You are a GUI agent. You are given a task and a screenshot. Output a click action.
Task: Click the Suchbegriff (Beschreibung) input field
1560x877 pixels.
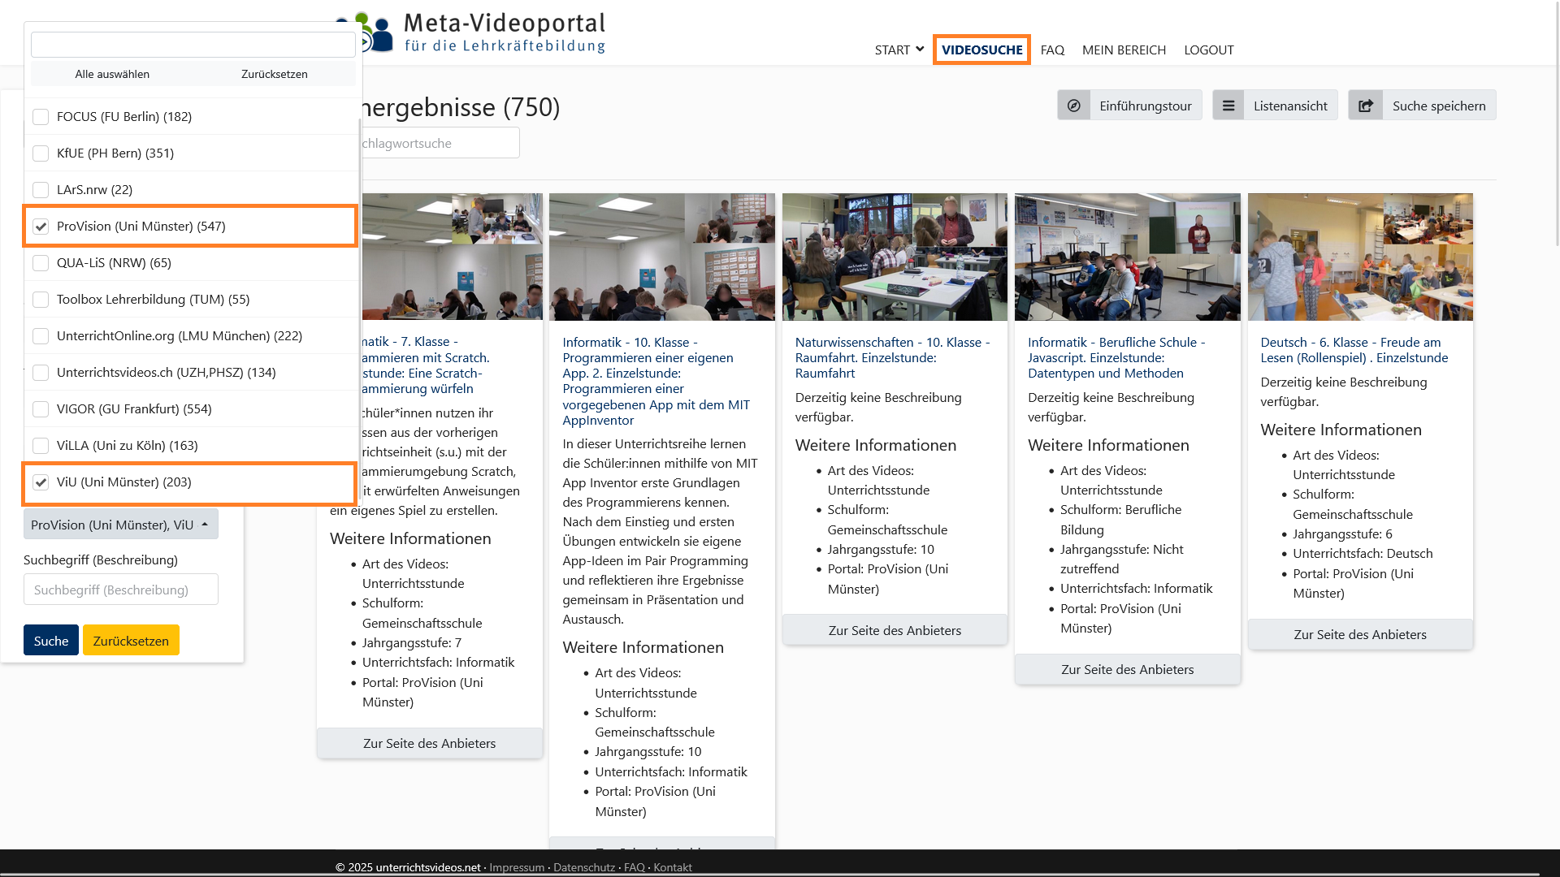coord(120,590)
